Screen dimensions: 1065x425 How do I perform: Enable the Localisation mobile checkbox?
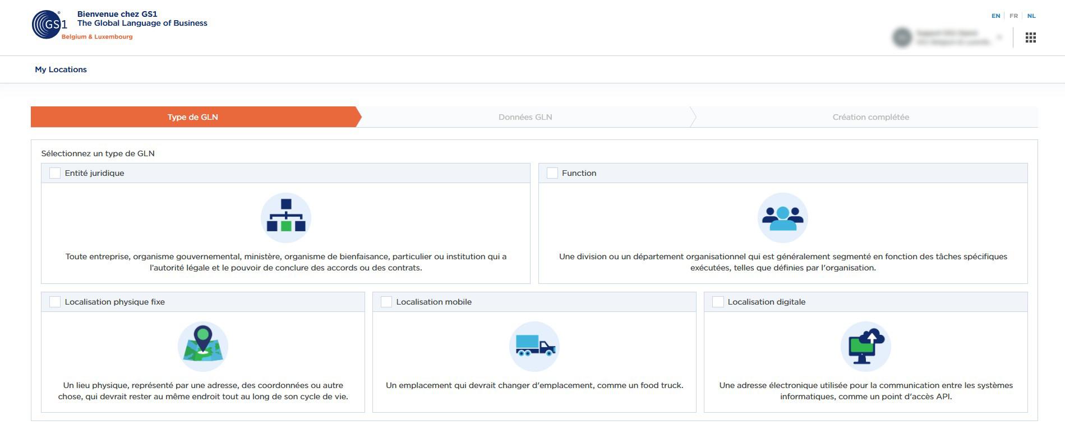[x=386, y=302]
